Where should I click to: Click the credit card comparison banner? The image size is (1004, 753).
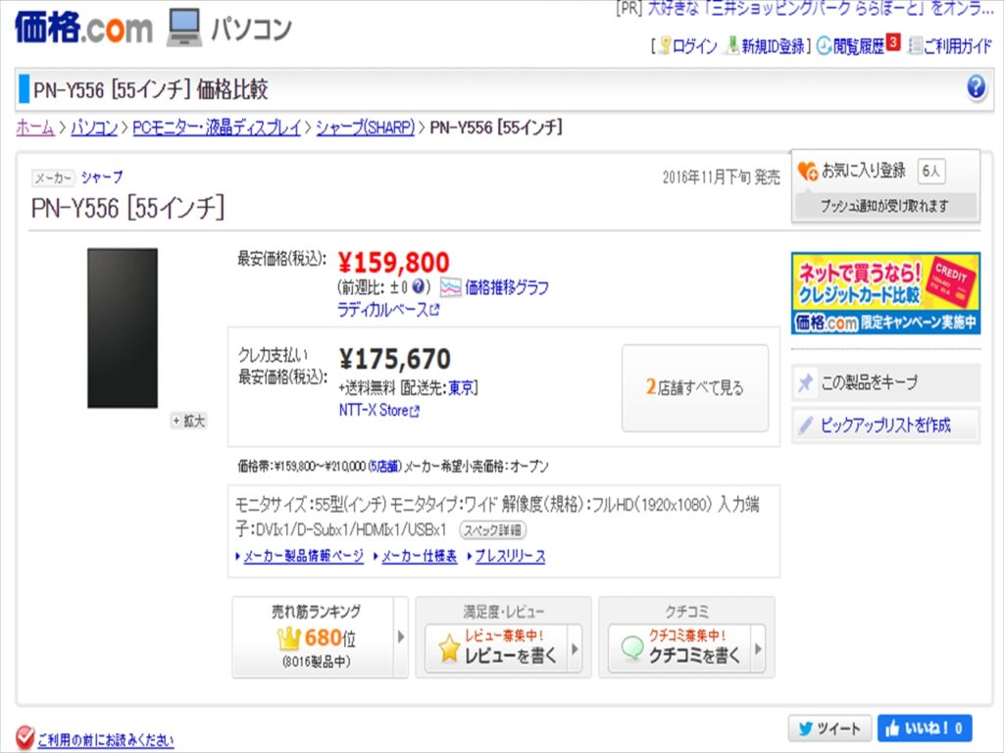(x=885, y=293)
